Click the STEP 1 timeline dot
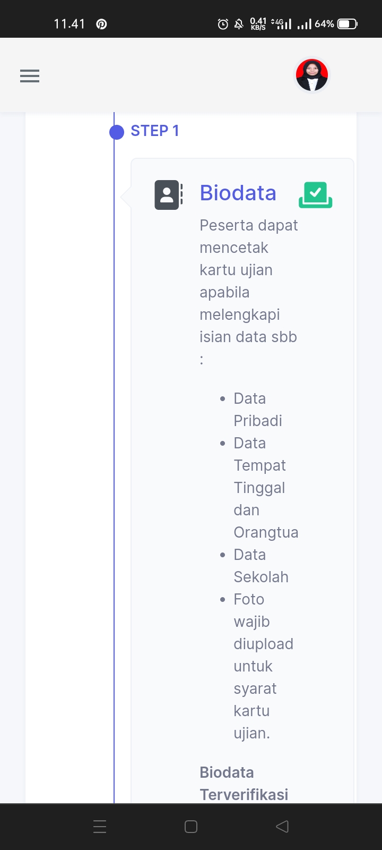The width and height of the screenshot is (382, 850). pos(117,132)
